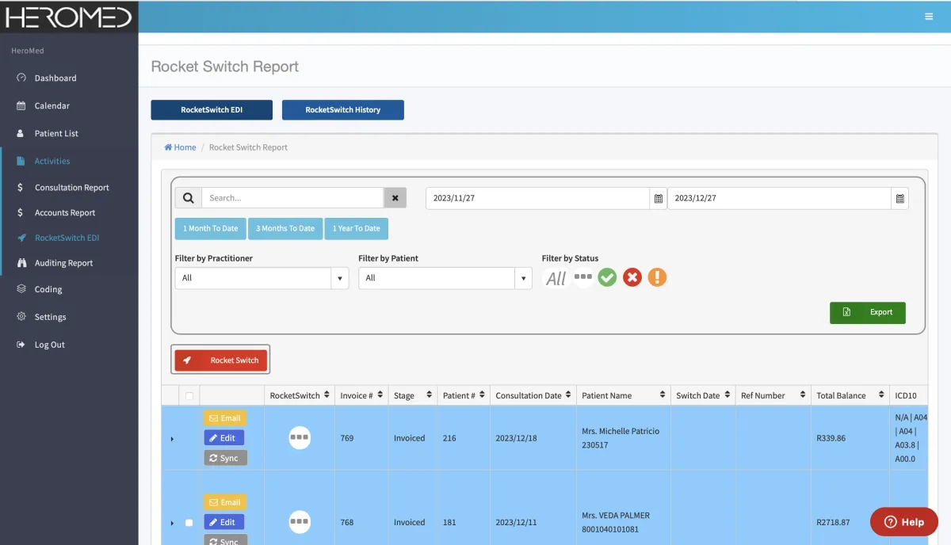
Task: Click patient name Mrs. Michelle Patricio
Action: pos(621,432)
